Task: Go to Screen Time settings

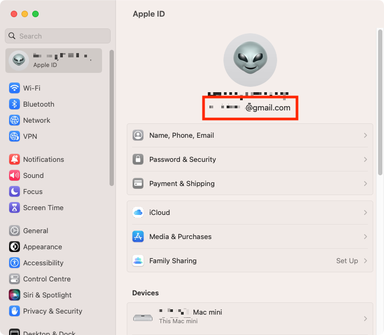Action: pyautogui.click(x=44, y=207)
